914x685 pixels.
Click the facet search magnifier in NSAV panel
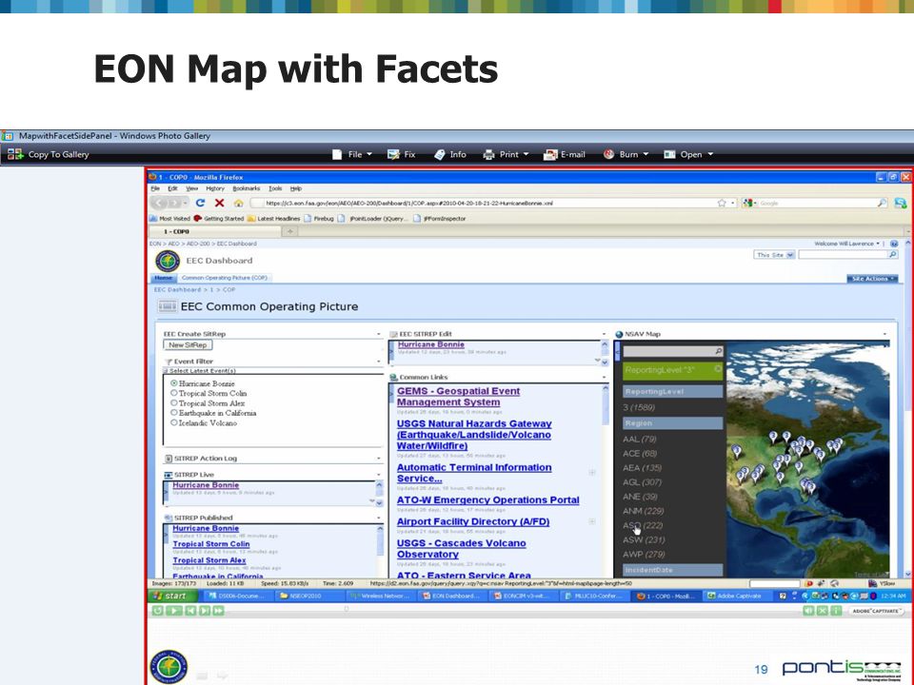click(718, 351)
